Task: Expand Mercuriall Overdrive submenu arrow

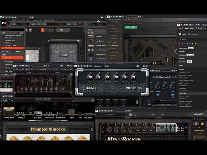Action: click(120, 35)
